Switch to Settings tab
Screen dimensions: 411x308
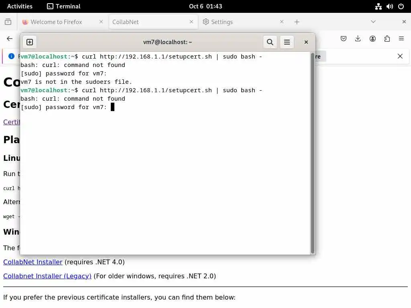tap(222, 22)
